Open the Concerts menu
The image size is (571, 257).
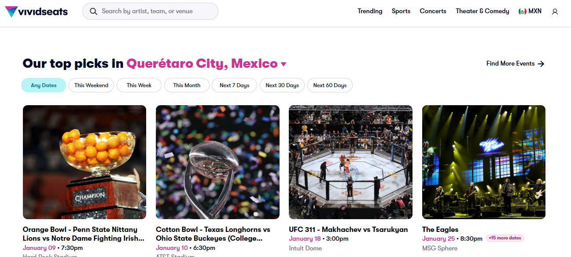pos(433,11)
